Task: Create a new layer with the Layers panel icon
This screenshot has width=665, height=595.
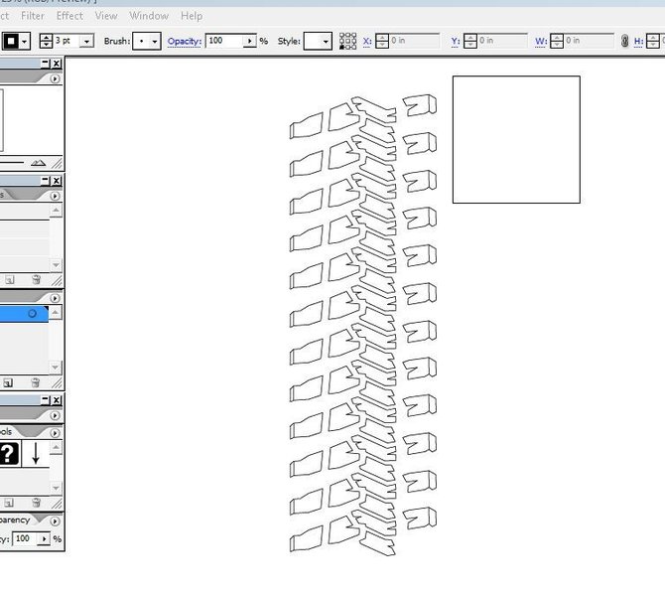Action: point(8,383)
